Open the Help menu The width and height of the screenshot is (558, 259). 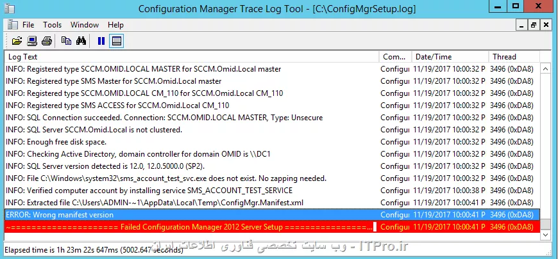point(115,25)
